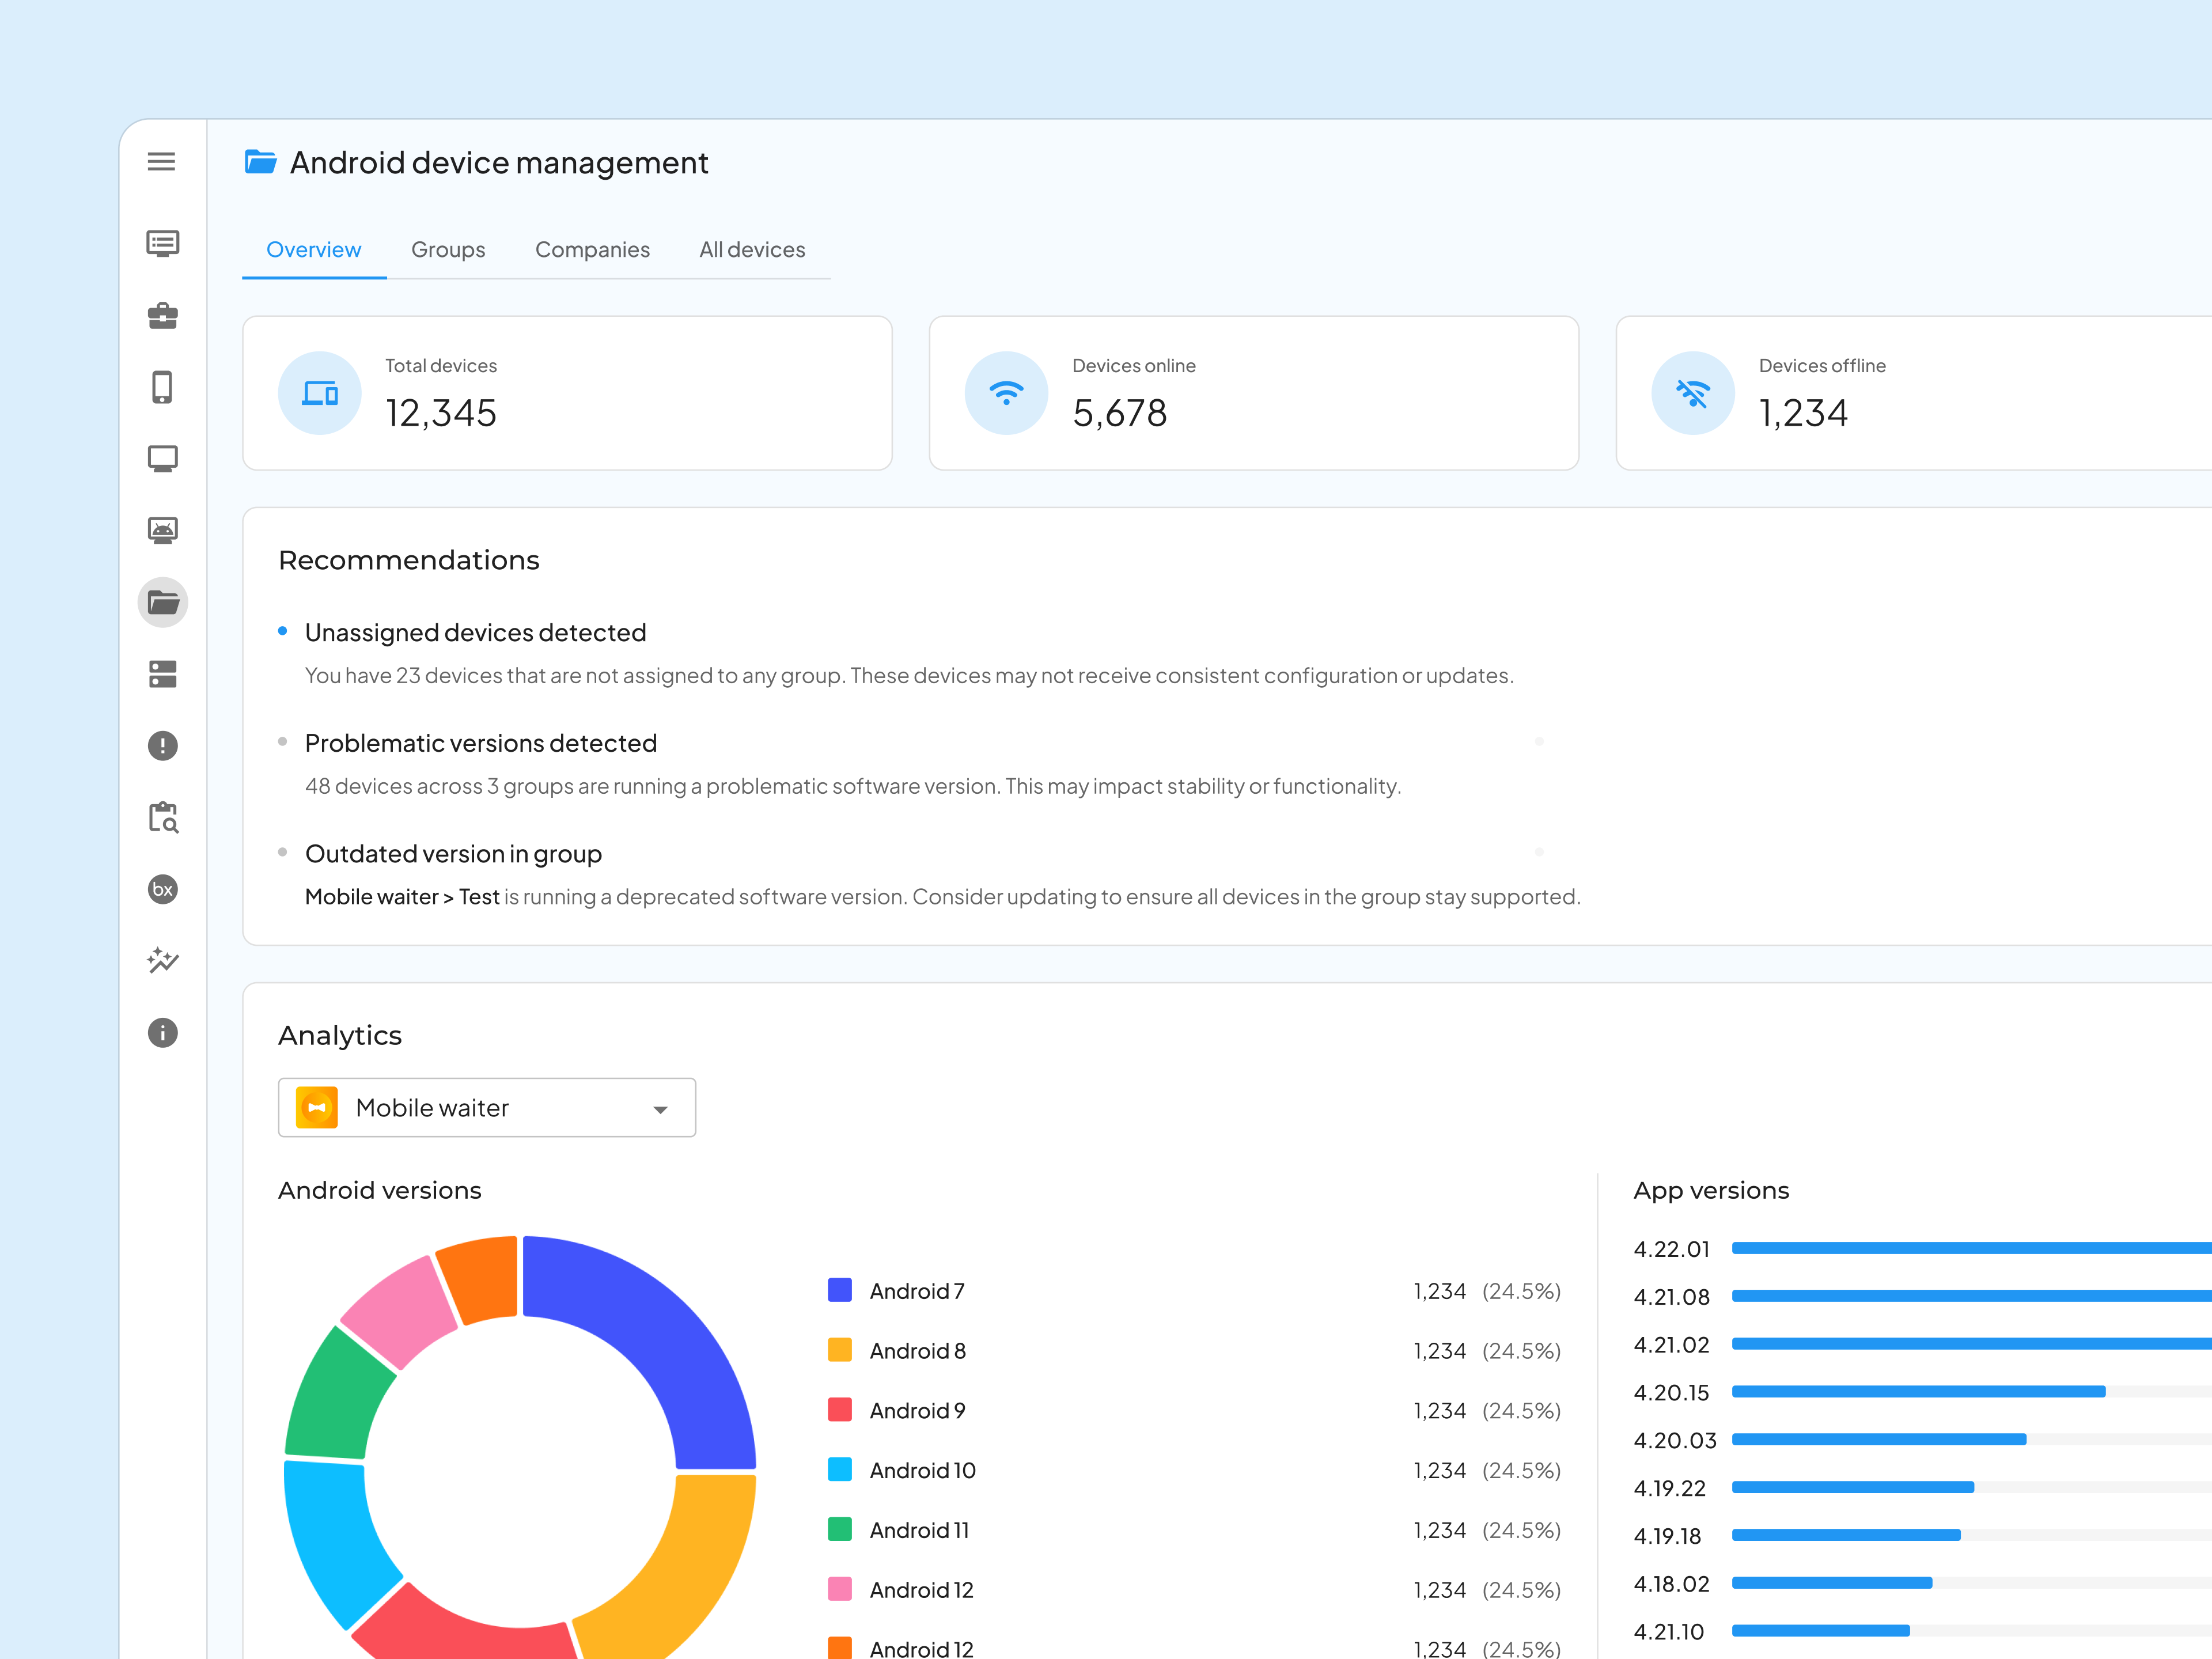Click the exclamation alert sidebar icon
Viewport: 2212px width, 1659px height.
tap(162, 746)
